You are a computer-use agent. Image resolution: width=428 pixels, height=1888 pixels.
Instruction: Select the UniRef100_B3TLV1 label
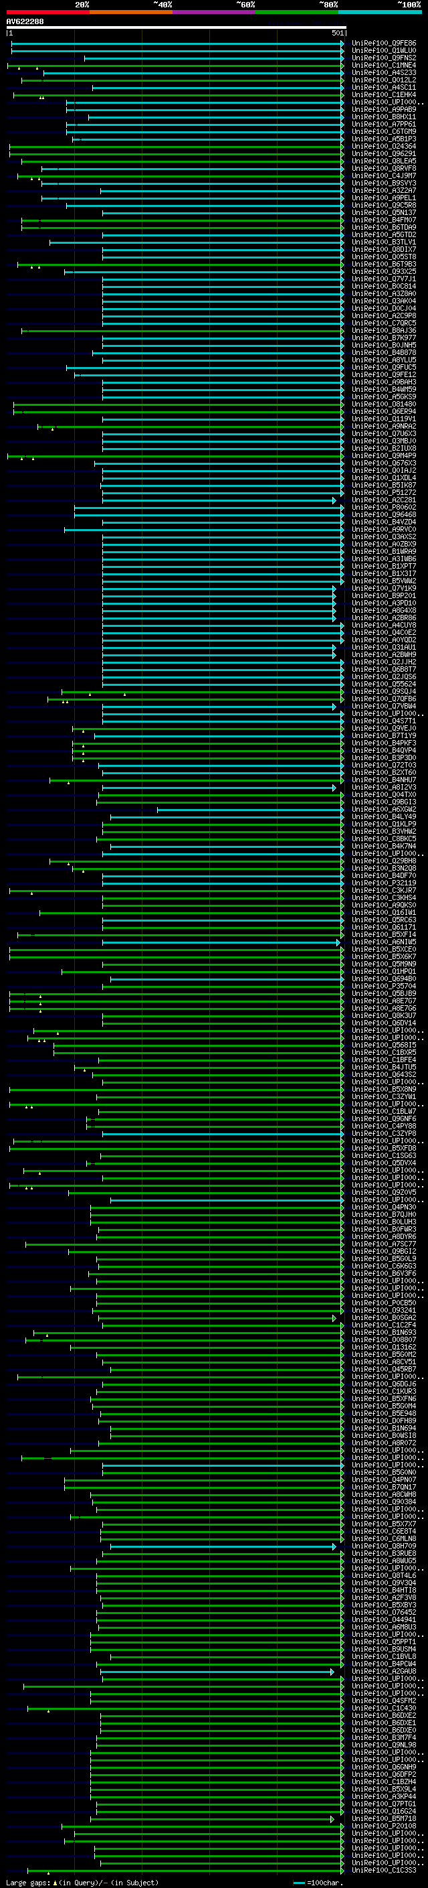coord(384,242)
